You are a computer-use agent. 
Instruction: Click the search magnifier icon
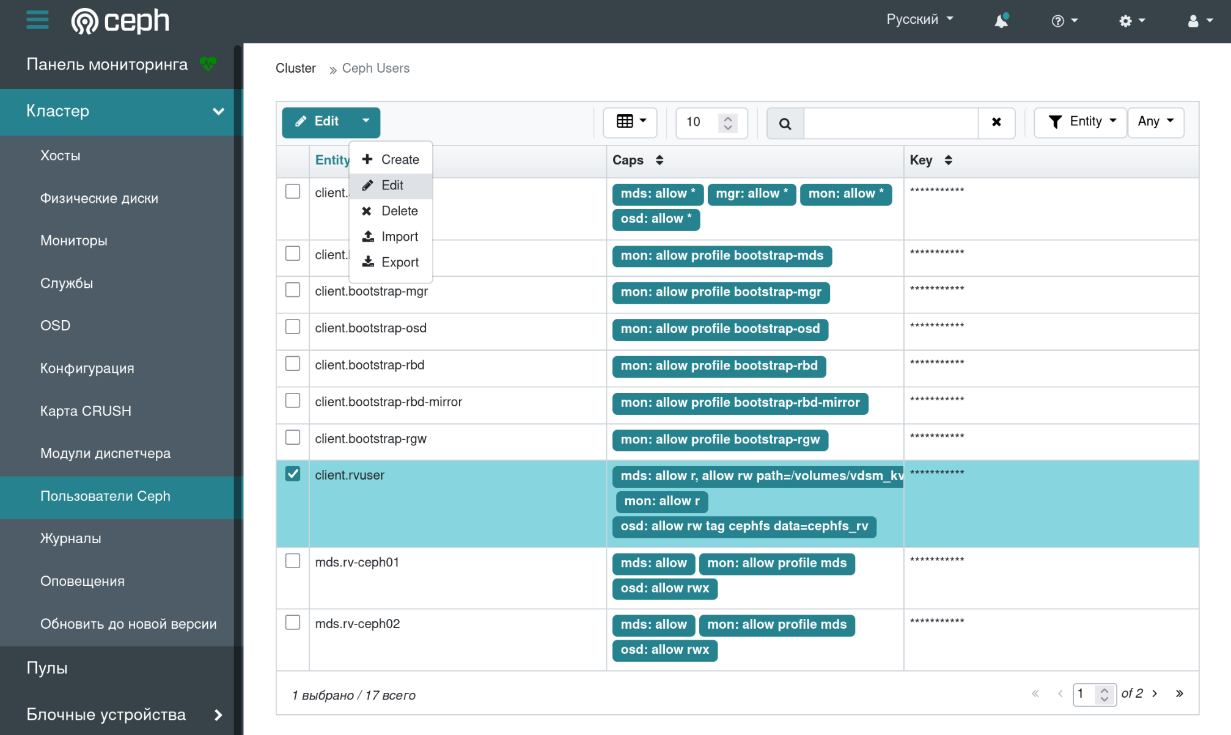tap(785, 123)
